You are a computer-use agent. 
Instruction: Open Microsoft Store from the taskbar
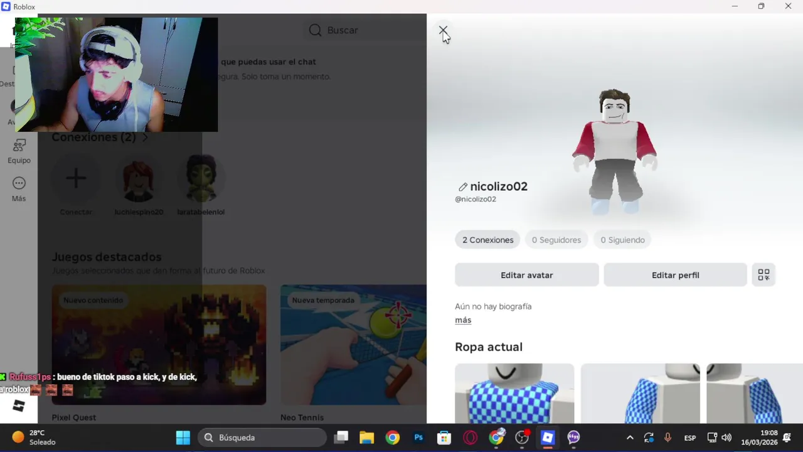(444, 438)
